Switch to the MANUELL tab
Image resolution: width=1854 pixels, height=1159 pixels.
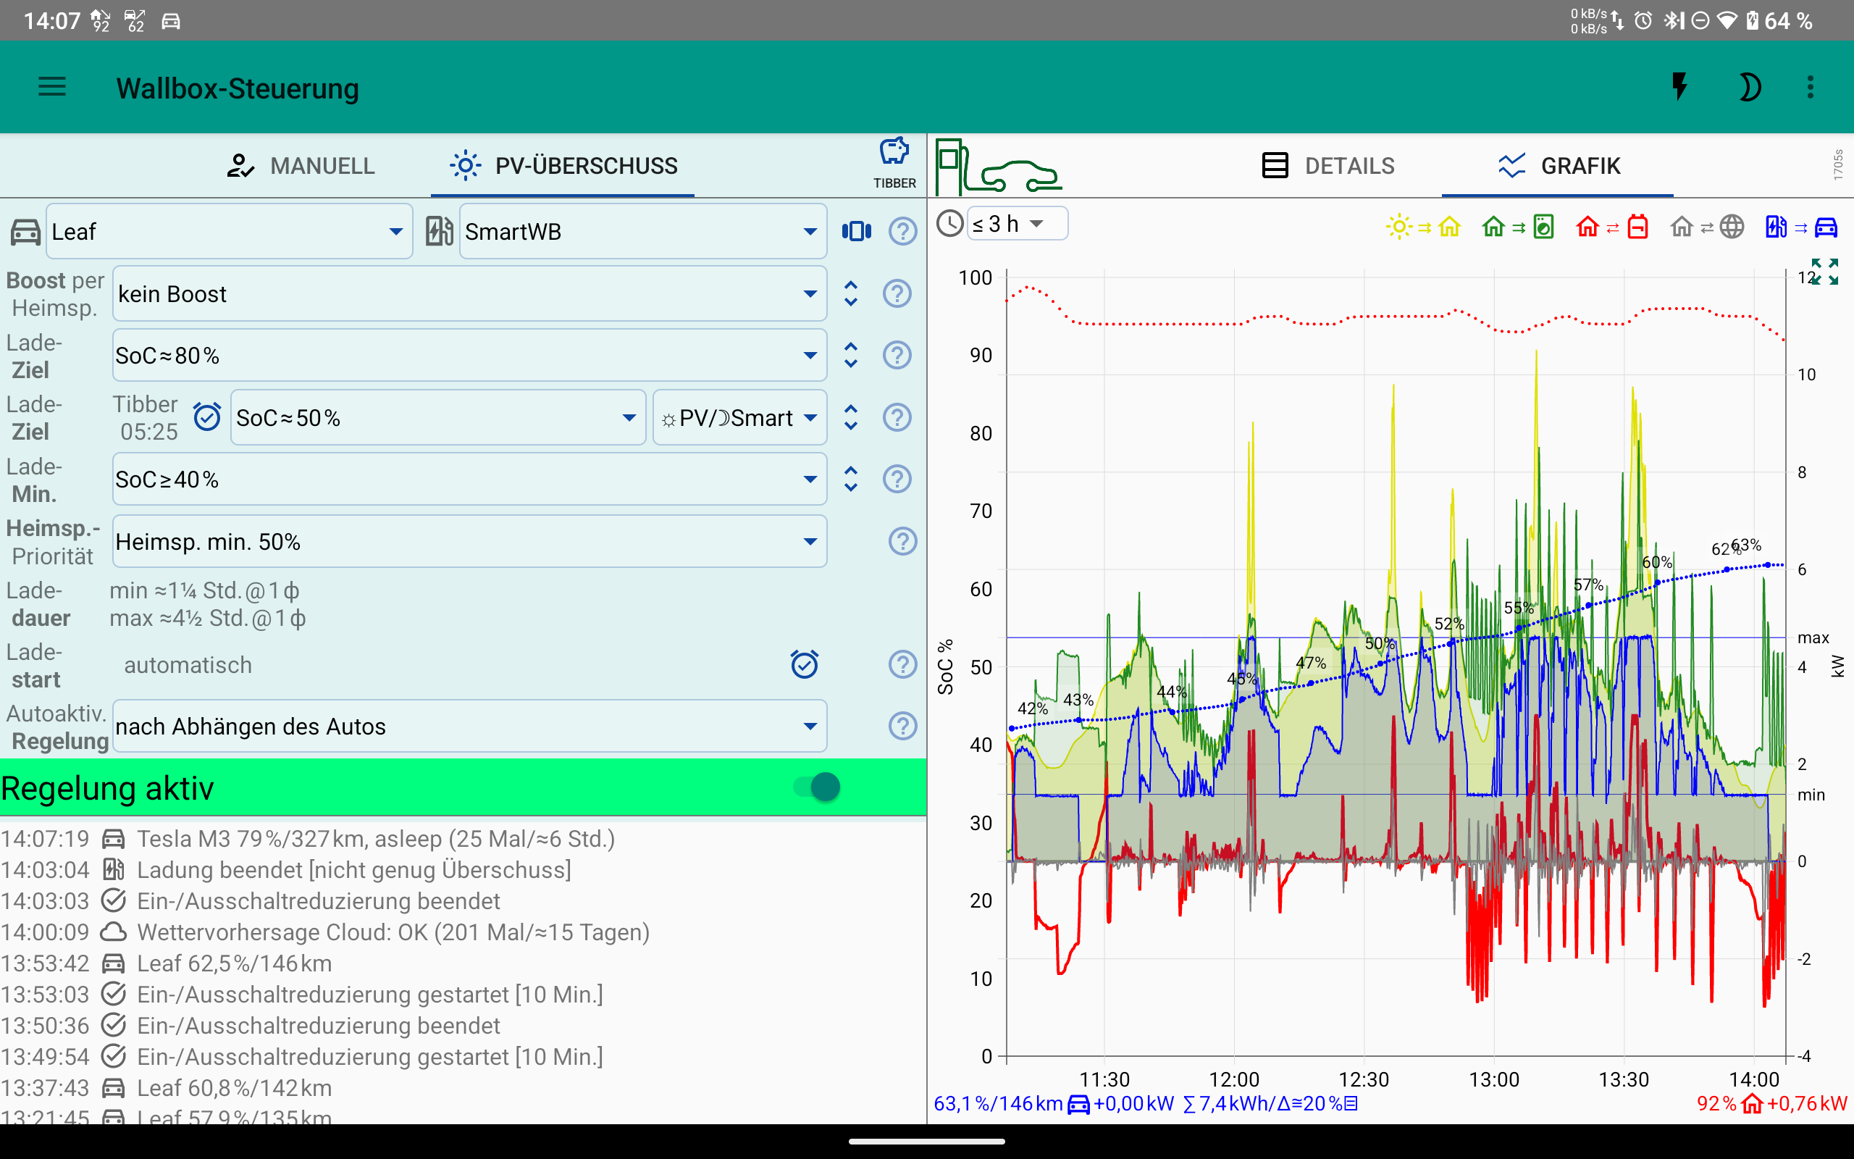322,165
